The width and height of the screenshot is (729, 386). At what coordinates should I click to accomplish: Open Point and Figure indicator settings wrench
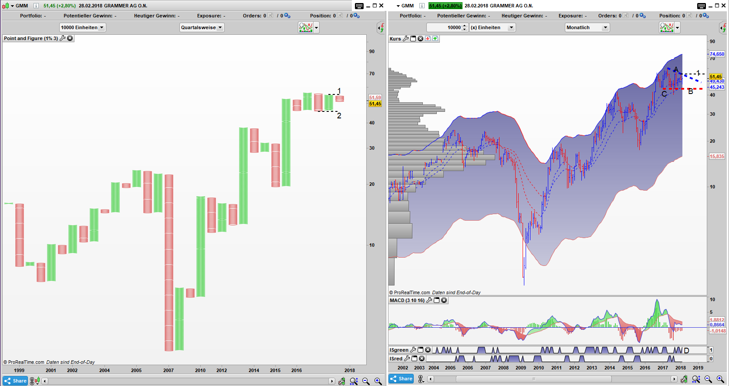pyautogui.click(x=63, y=38)
